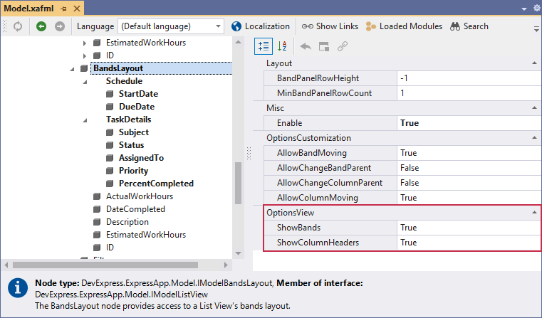This screenshot has width=542, height=318.
Task: Select the DueDate column node
Action: [137, 107]
